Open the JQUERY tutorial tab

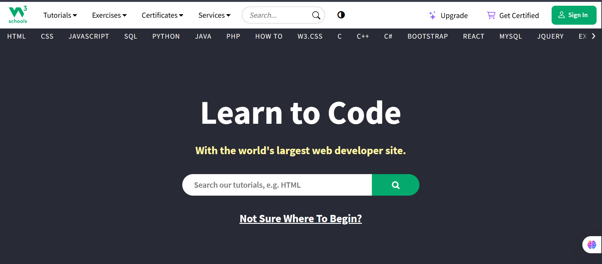(x=550, y=36)
